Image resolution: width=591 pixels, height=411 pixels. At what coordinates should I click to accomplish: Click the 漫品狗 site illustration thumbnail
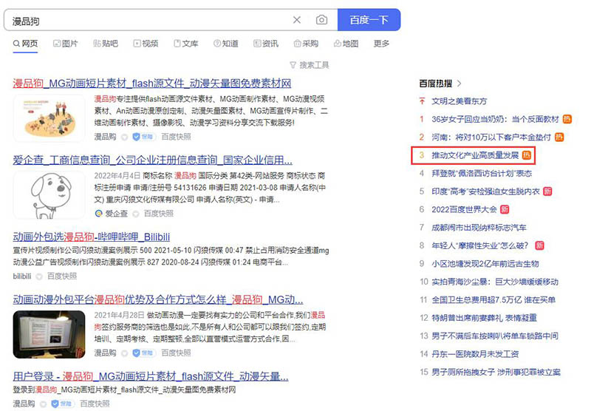(x=49, y=118)
